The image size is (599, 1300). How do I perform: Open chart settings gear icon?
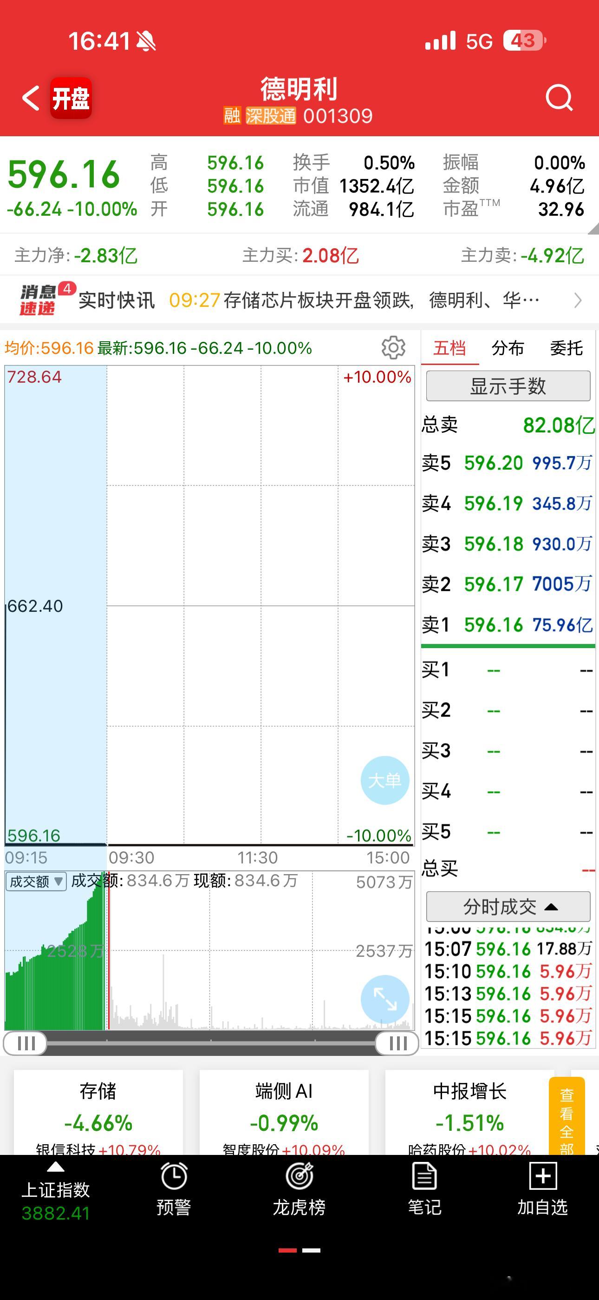(x=393, y=347)
